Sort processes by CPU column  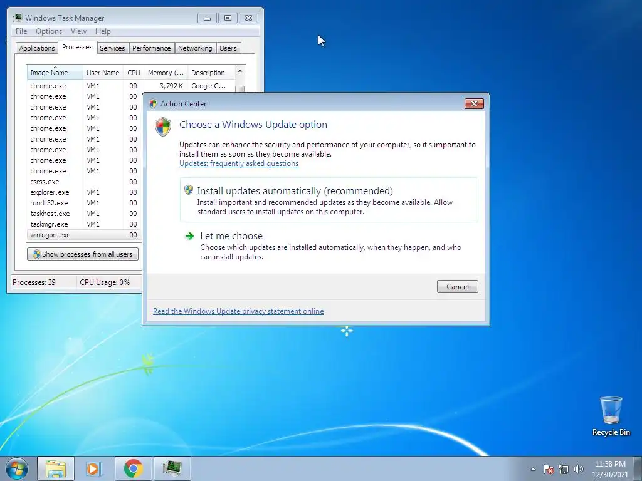tap(134, 73)
